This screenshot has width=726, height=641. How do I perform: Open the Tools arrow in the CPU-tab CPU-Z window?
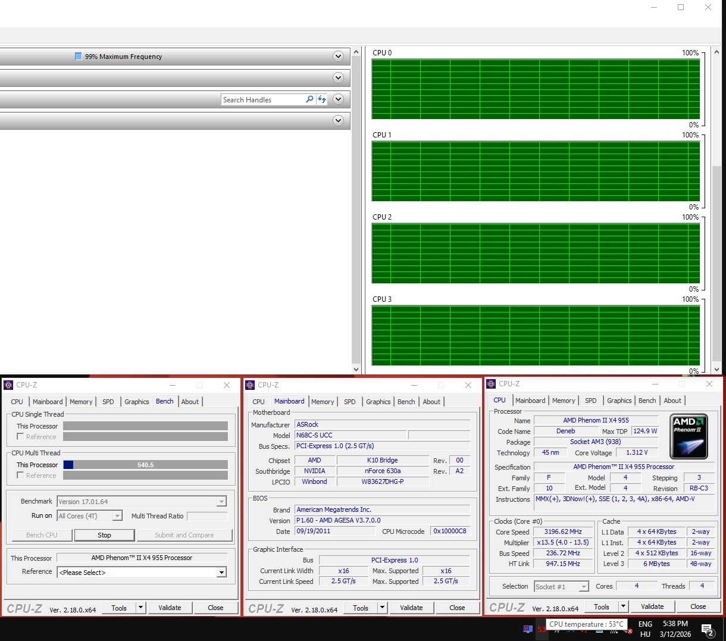coord(624,606)
